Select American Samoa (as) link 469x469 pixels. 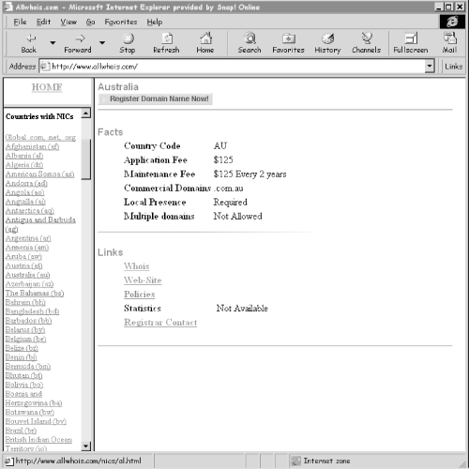[40, 174]
